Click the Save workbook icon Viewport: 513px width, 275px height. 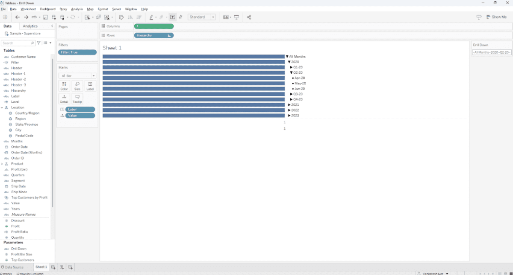(45, 17)
